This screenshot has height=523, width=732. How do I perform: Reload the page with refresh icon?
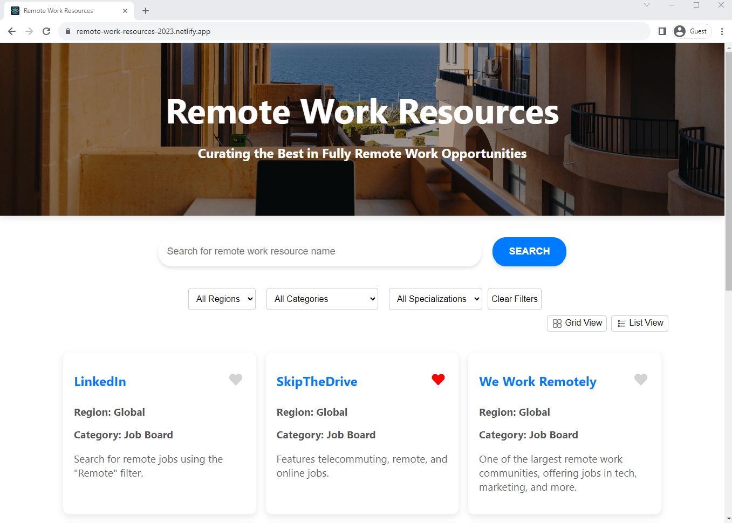coord(46,31)
